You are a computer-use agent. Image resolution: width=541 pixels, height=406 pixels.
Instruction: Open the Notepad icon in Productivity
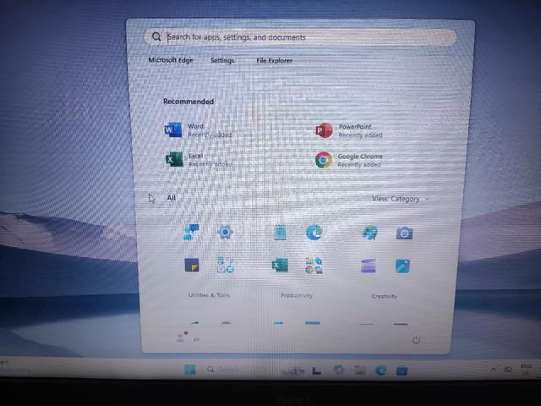(280, 233)
